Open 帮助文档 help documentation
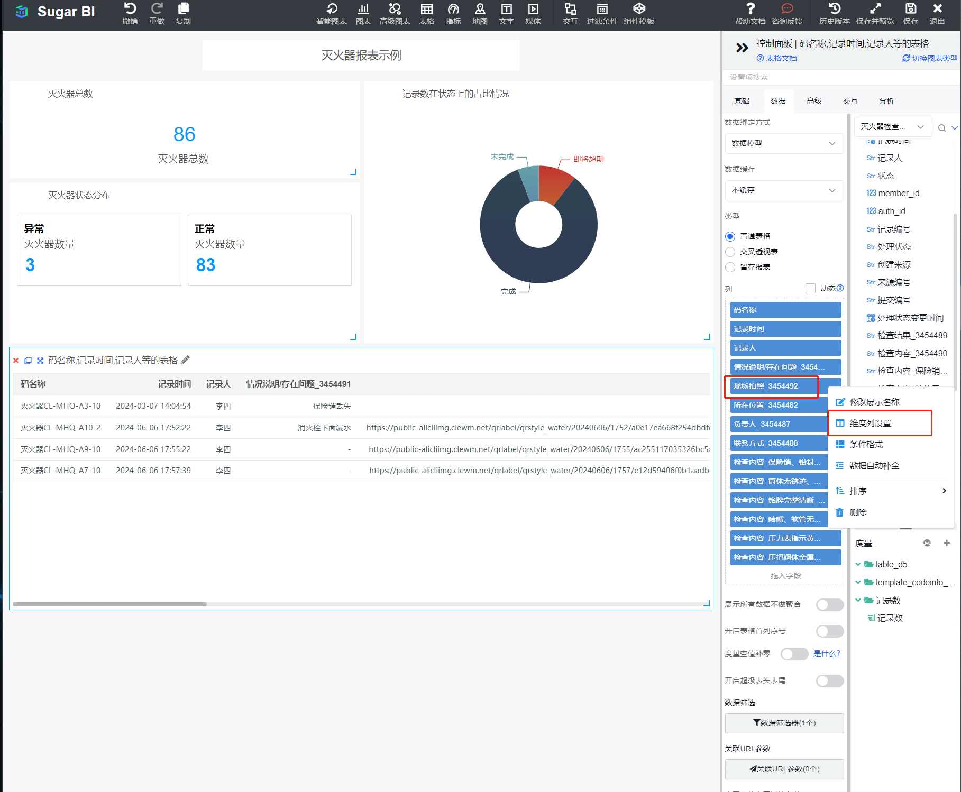The width and height of the screenshot is (961, 792). pos(750,13)
